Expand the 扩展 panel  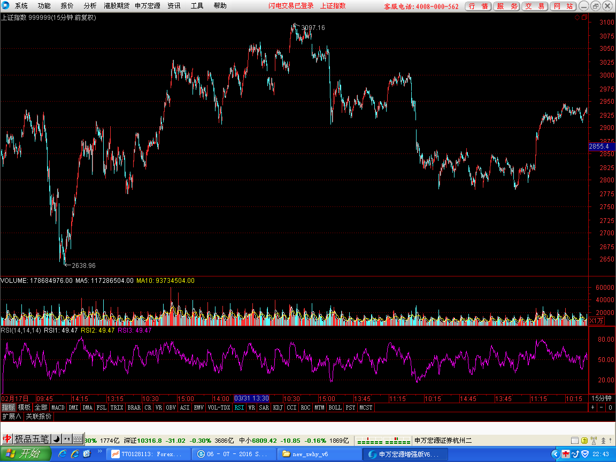point(12,417)
